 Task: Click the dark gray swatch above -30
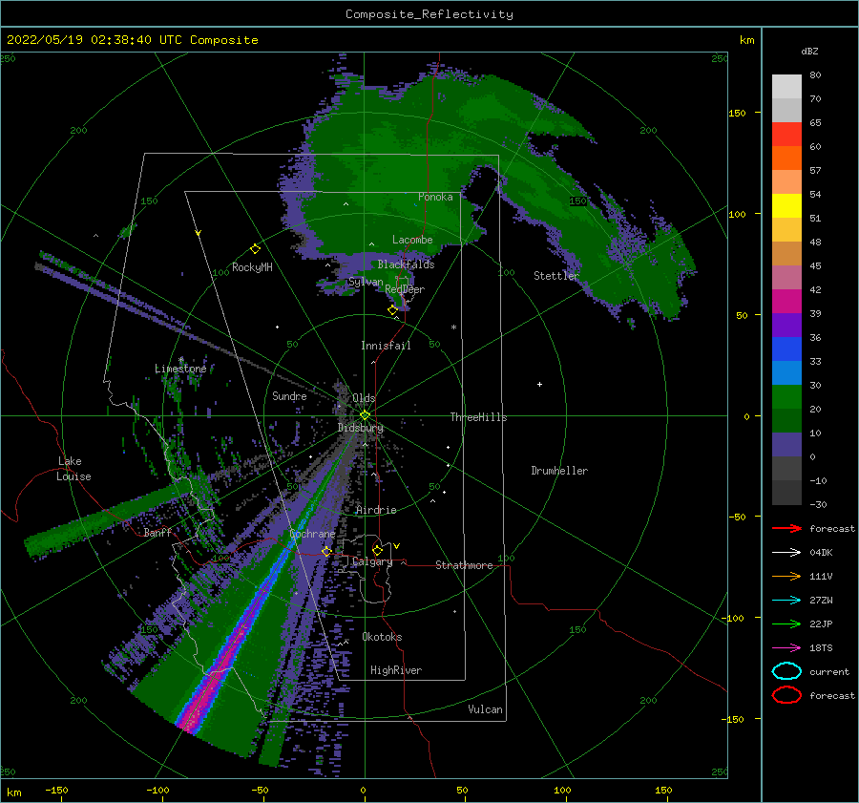786,493
